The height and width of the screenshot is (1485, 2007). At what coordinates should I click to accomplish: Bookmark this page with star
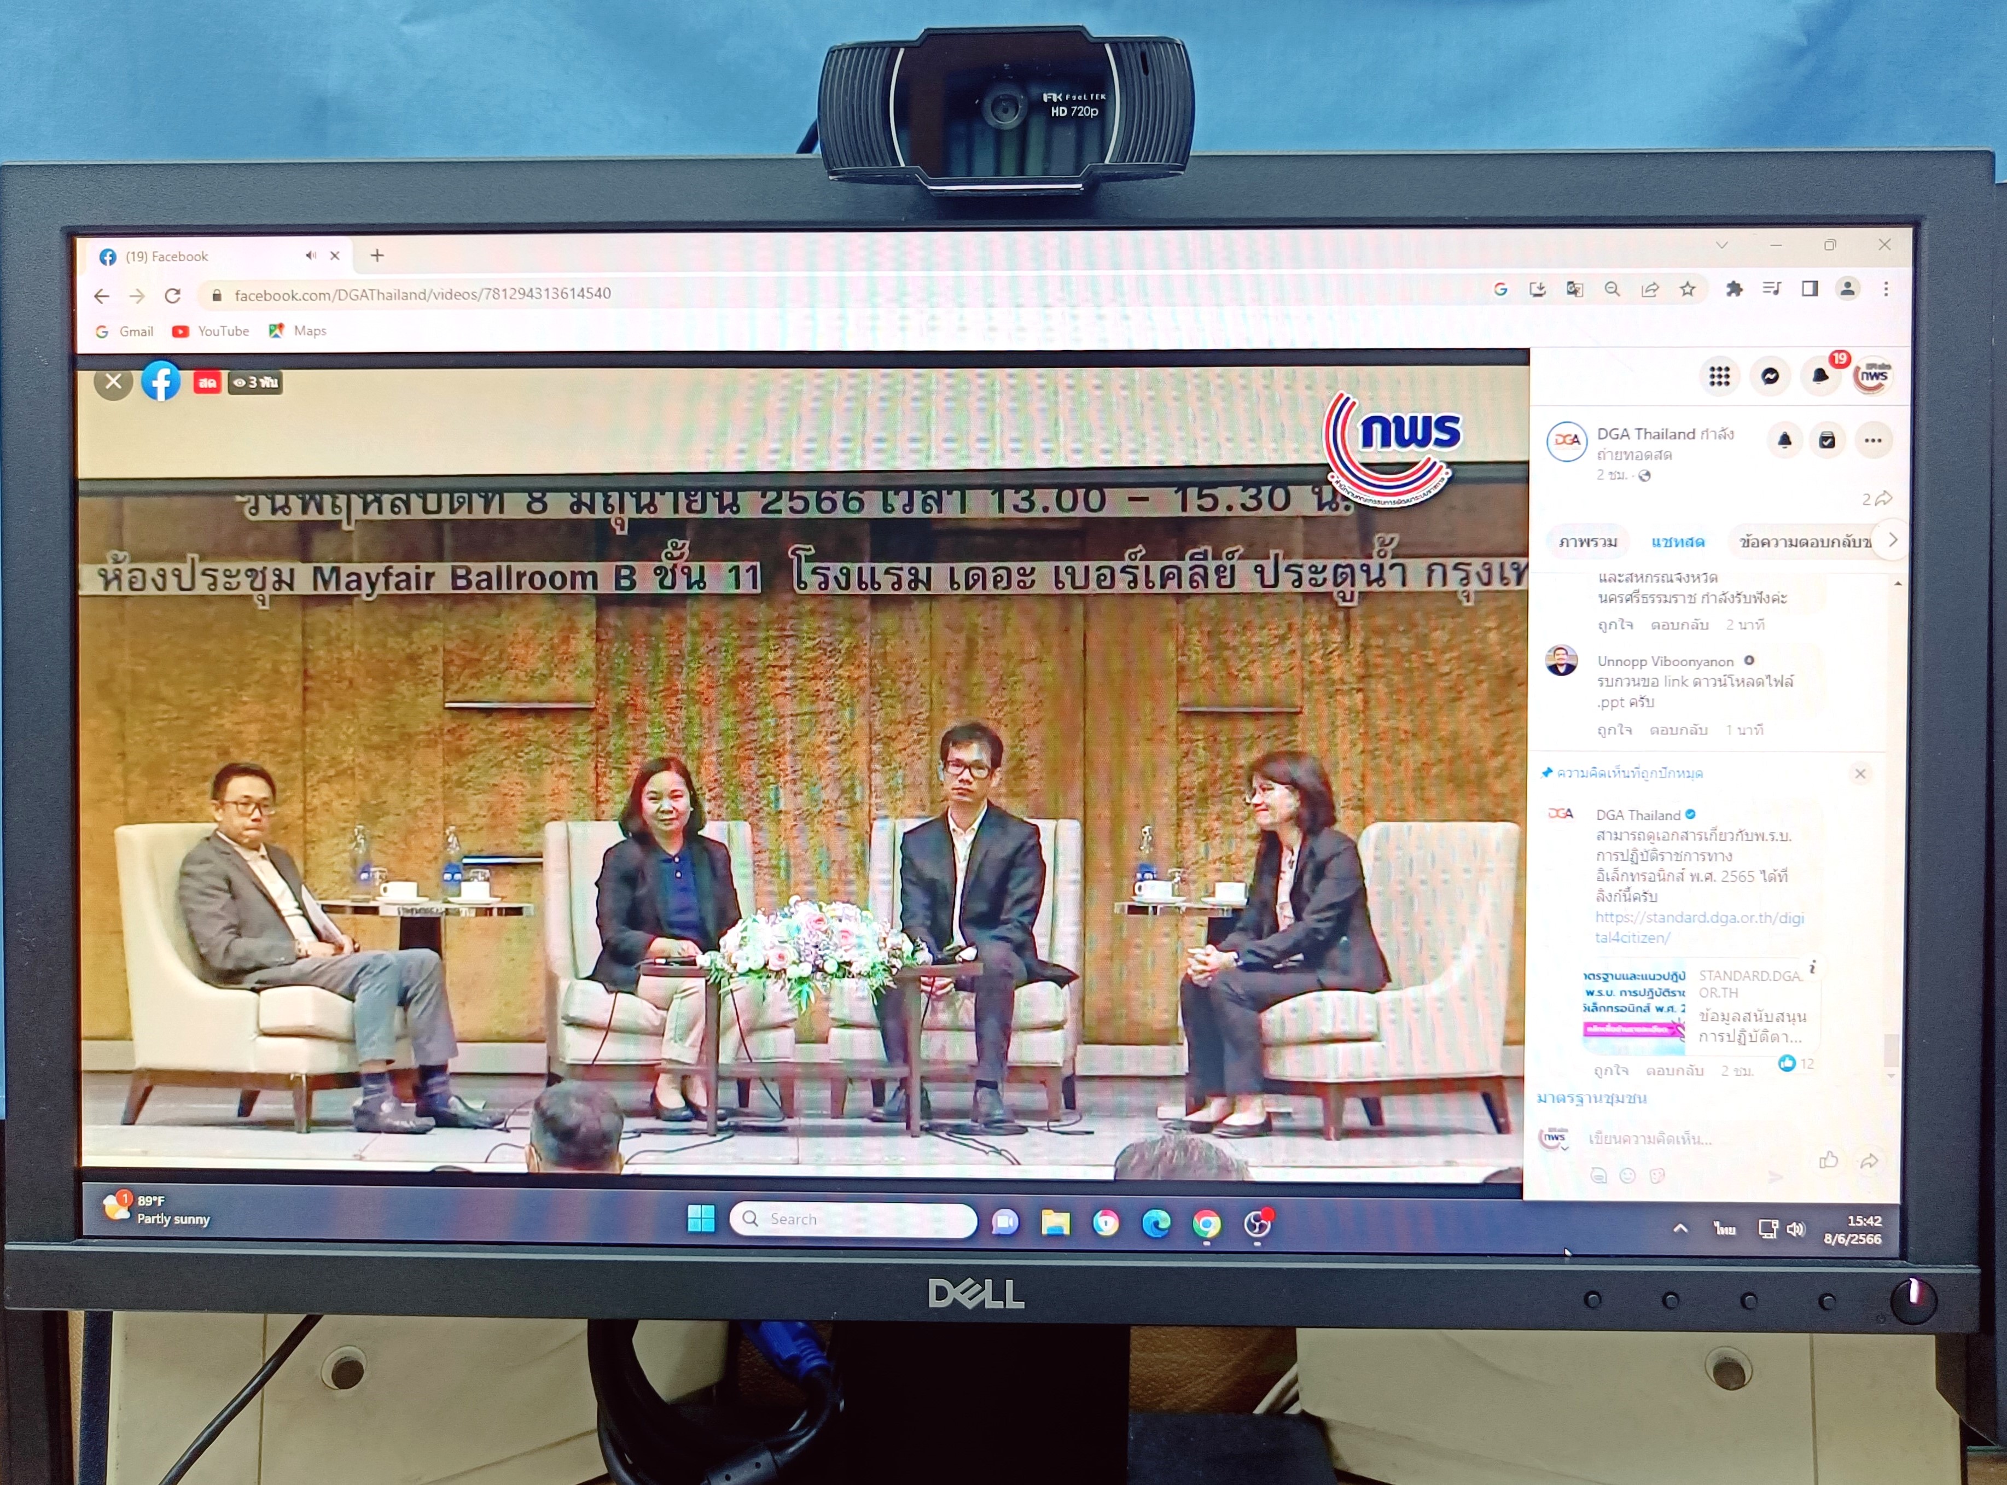click(1688, 289)
